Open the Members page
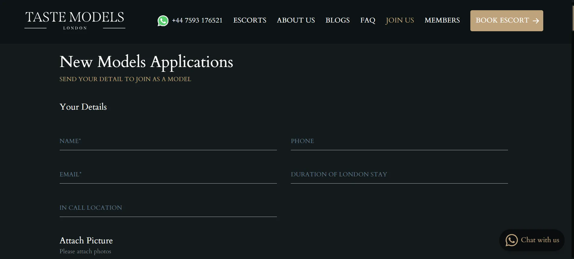Screen dimensions: 574x259 pyautogui.click(x=442, y=20)
